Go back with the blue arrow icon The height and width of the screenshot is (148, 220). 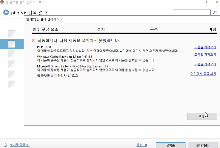[x=6, y=12]
